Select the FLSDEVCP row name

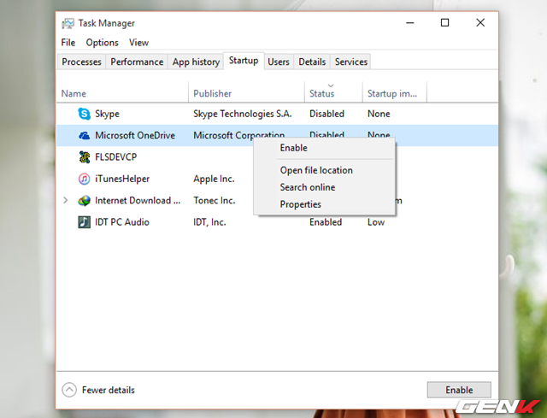[x=116, y=157]
